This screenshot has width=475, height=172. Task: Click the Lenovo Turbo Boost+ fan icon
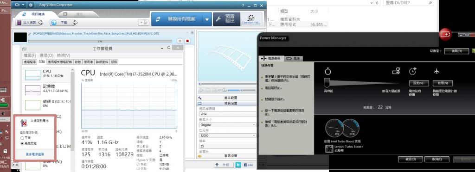329,148
